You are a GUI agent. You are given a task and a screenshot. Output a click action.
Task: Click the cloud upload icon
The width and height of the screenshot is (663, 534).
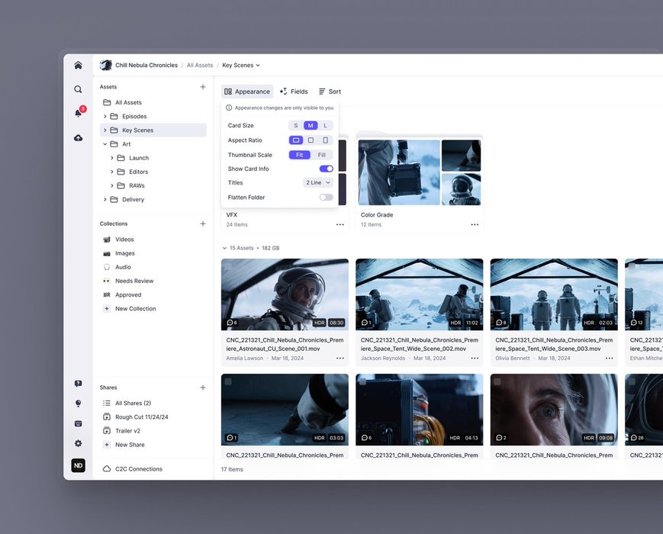79,138
